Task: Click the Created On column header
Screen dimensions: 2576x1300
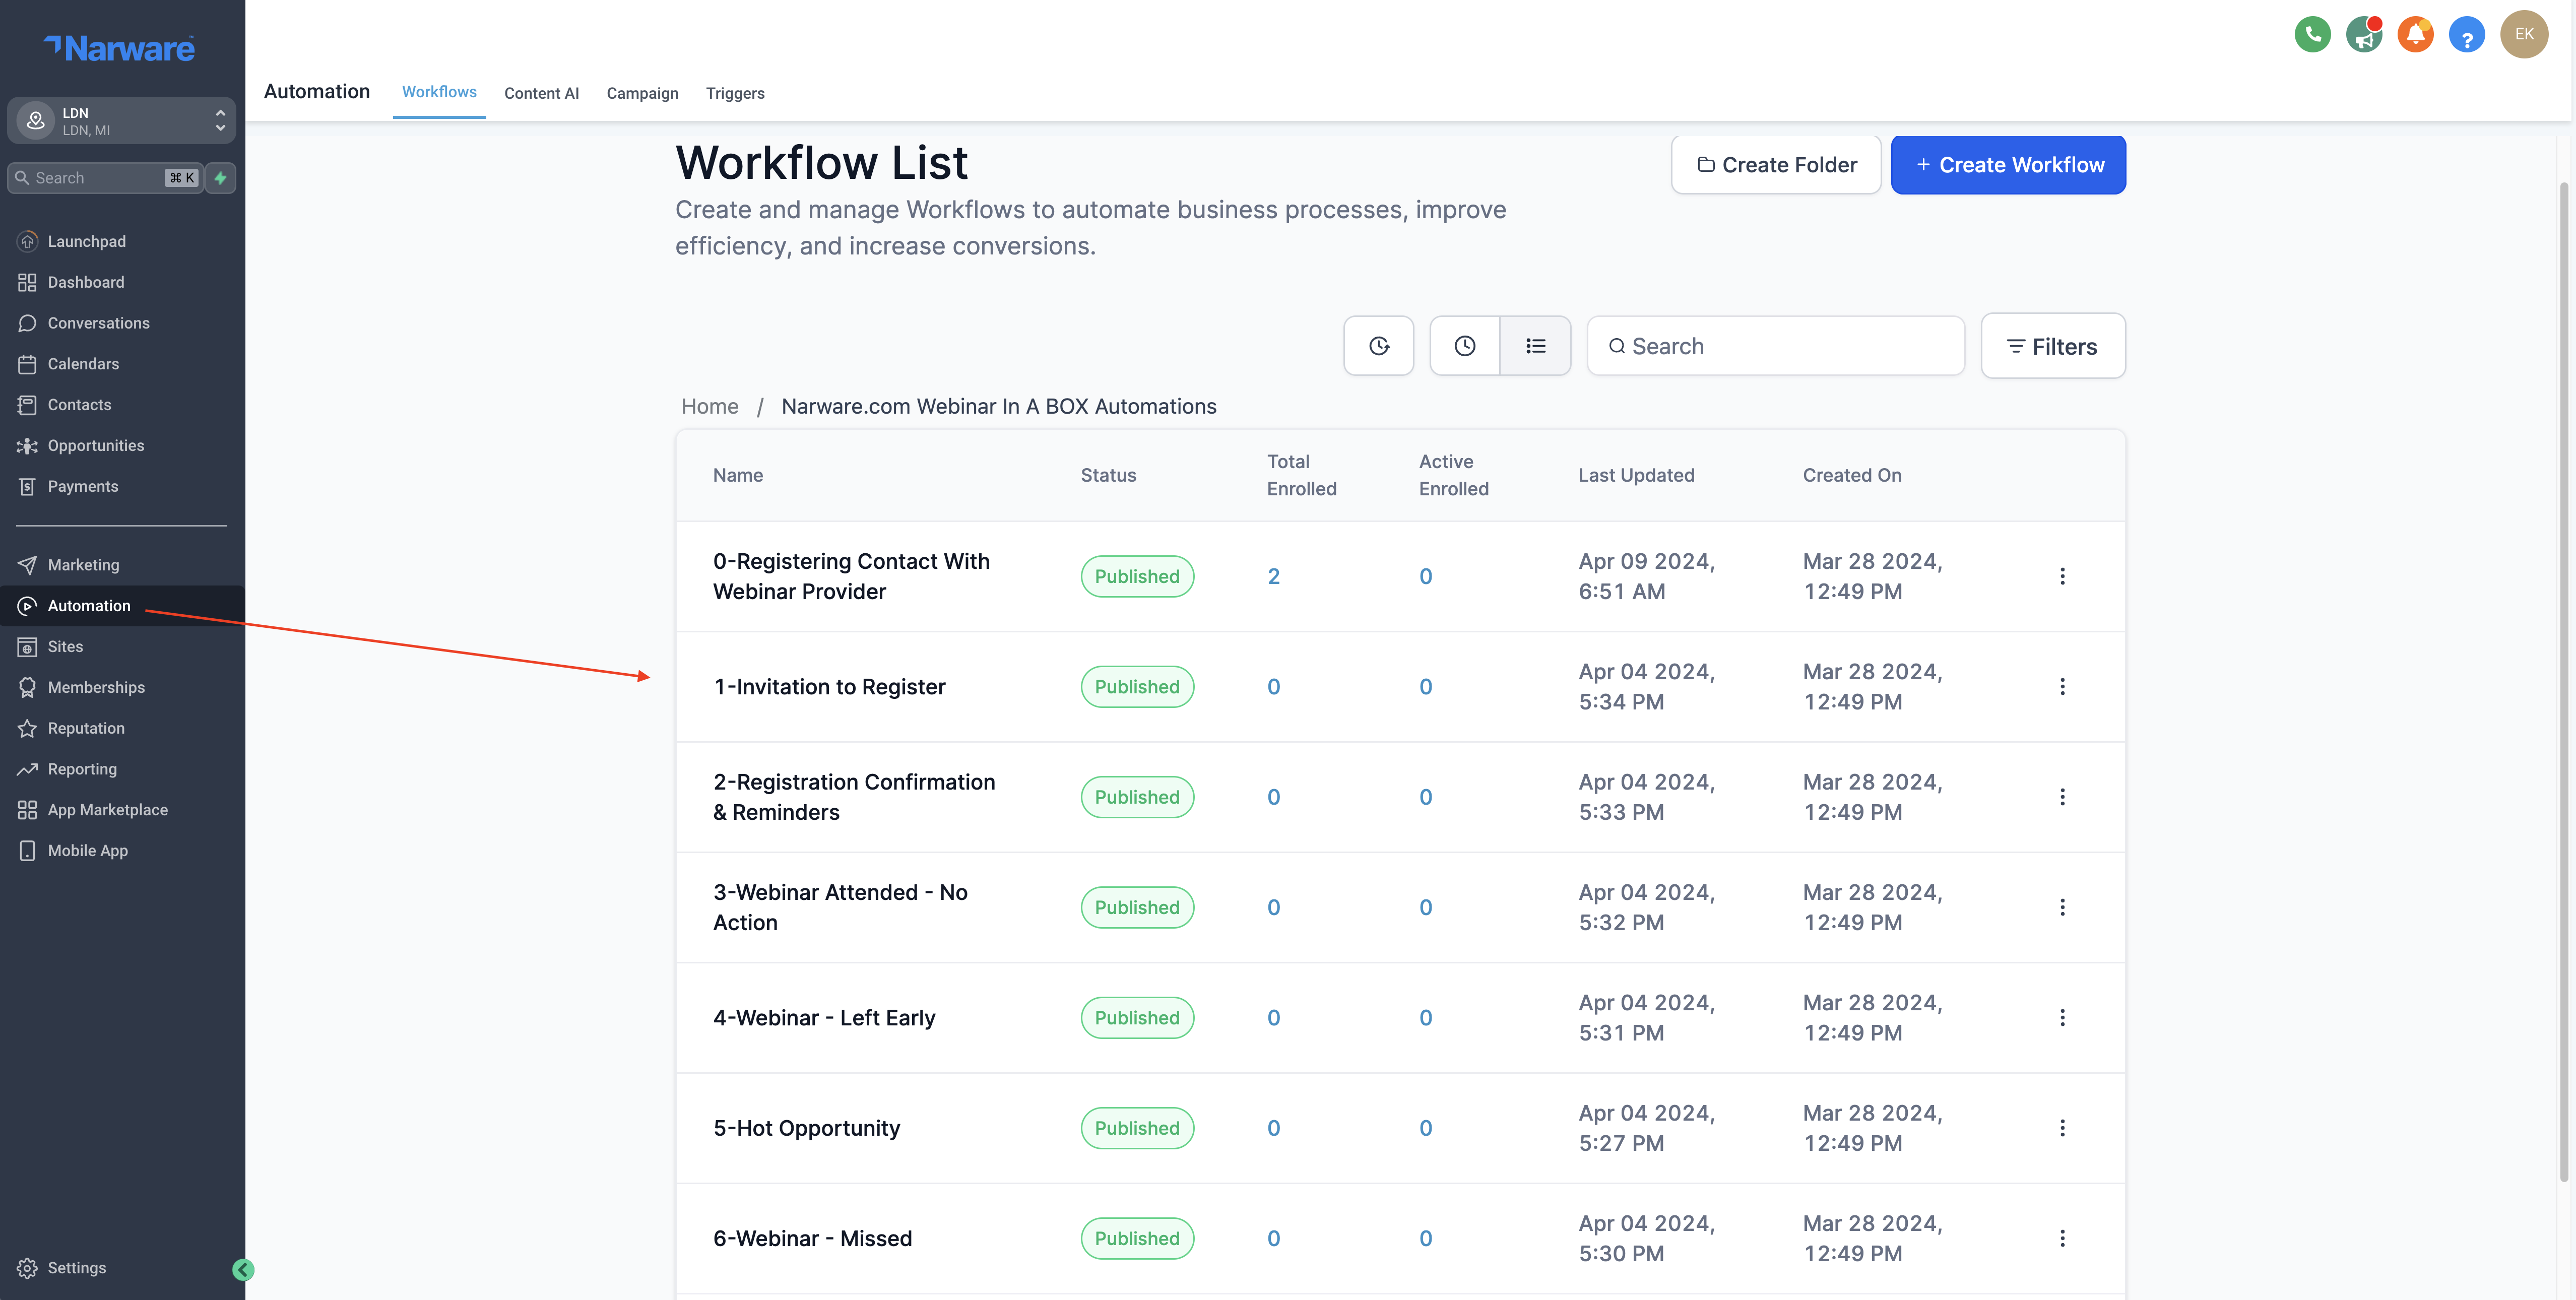Action: [1852, 475]
